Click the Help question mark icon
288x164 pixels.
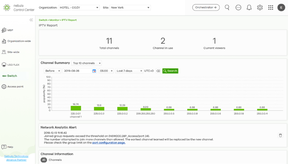pyautogui.click(x=4, y=147)
